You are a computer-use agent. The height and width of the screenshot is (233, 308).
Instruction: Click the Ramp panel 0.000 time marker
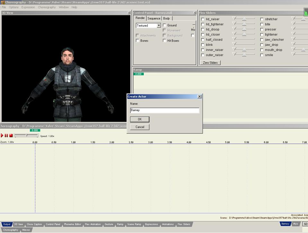point(138,74)
